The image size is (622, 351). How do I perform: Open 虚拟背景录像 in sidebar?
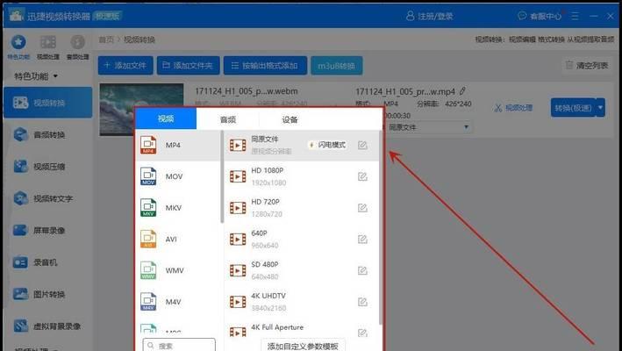coord(48,326)
